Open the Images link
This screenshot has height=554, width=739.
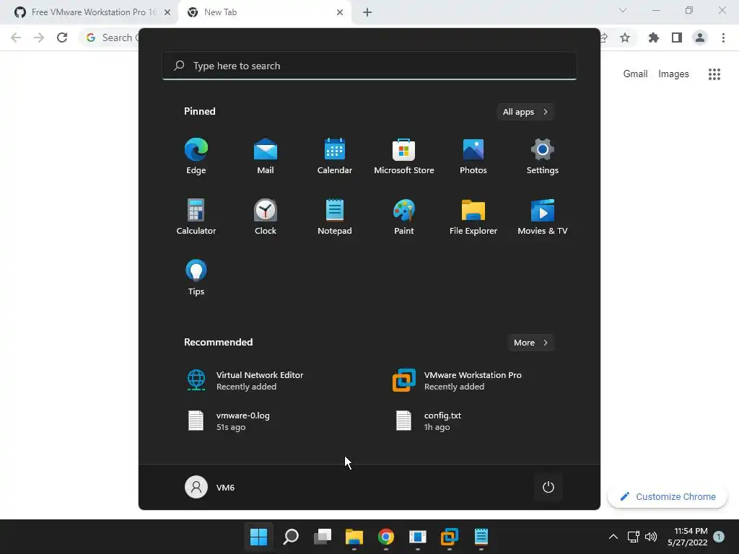coord(673,74)
